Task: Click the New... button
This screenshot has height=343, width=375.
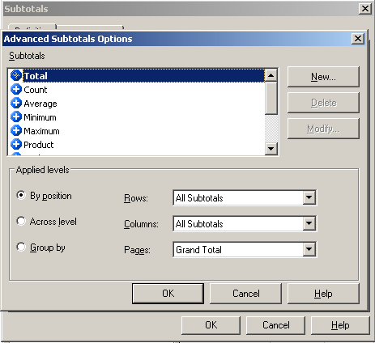Action: (323, 77)
